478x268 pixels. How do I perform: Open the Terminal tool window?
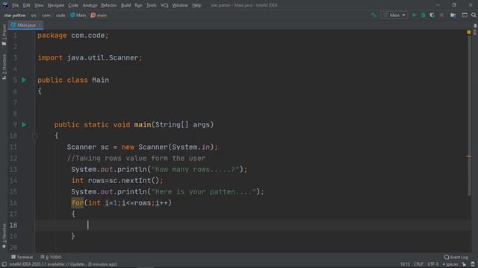(22, 258)
